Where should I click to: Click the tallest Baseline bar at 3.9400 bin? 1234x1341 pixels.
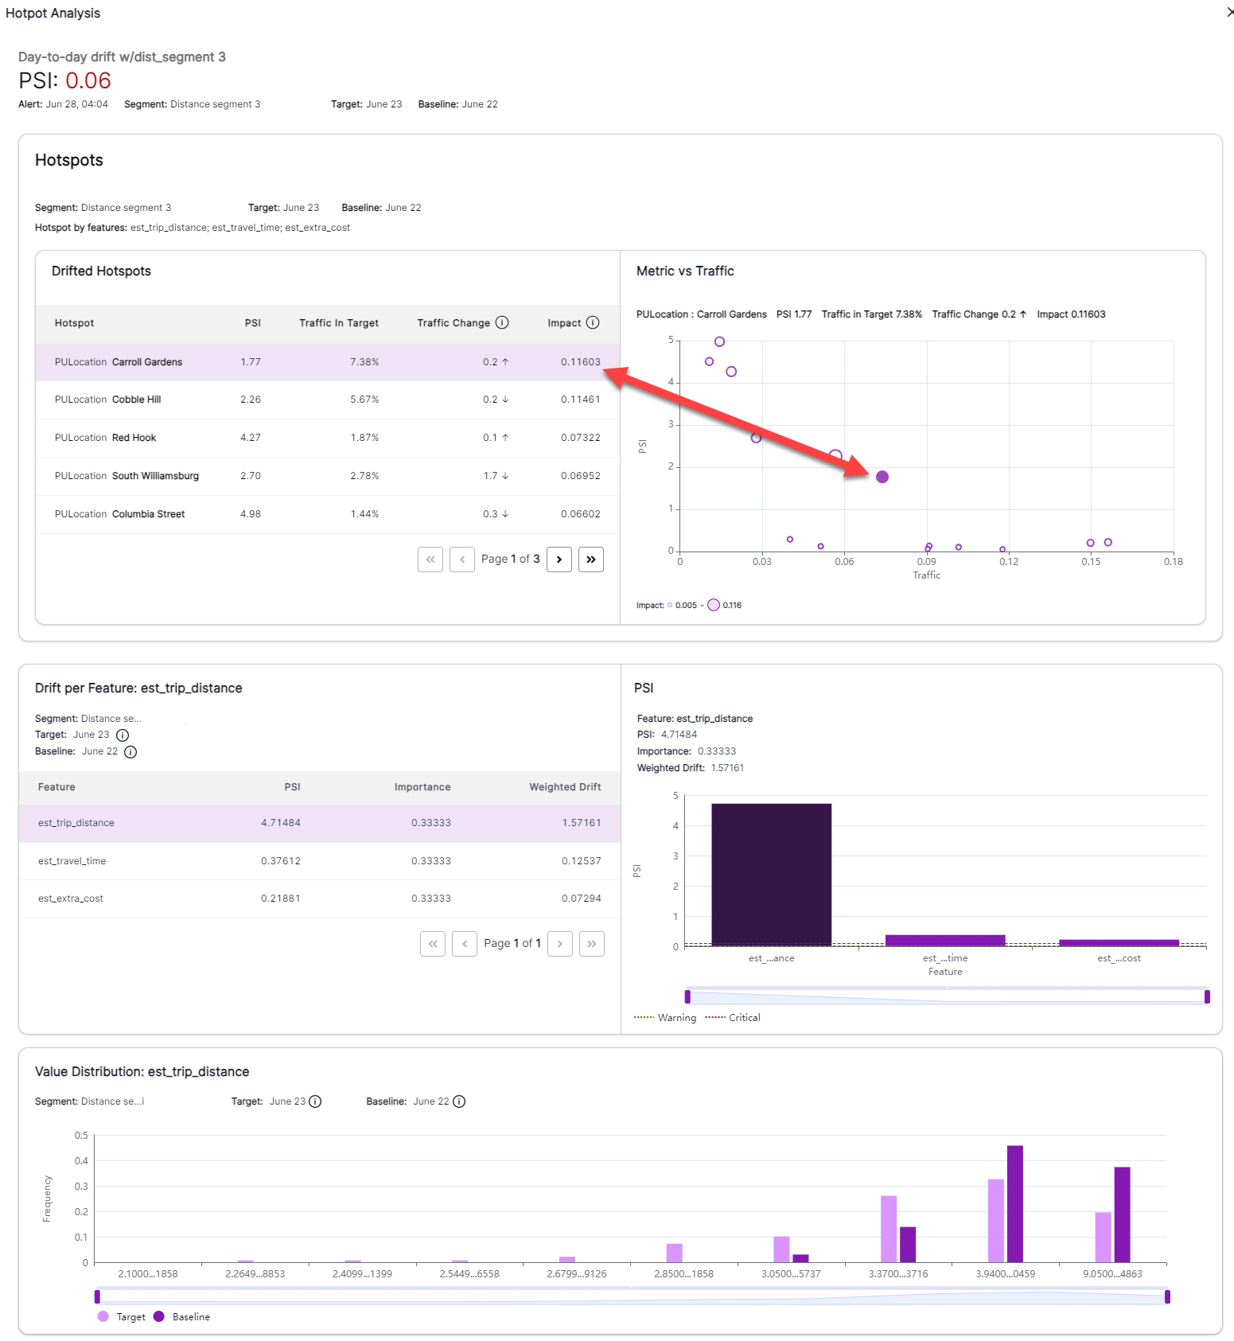[1014, 1204]
